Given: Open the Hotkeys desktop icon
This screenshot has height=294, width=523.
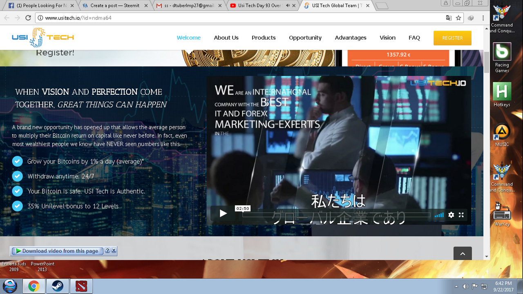Looking at the screenshot, I should pyautogui.click(x=502, y=94).
